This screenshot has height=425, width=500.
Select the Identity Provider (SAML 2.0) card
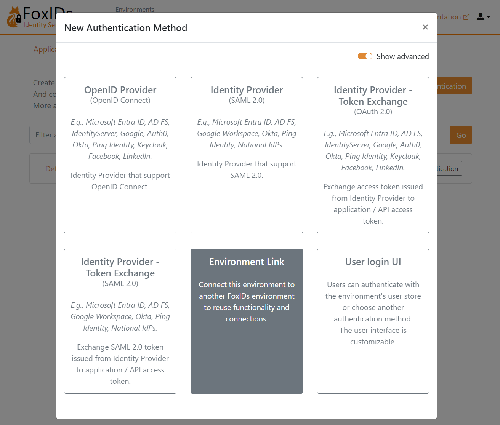[247, 155]
